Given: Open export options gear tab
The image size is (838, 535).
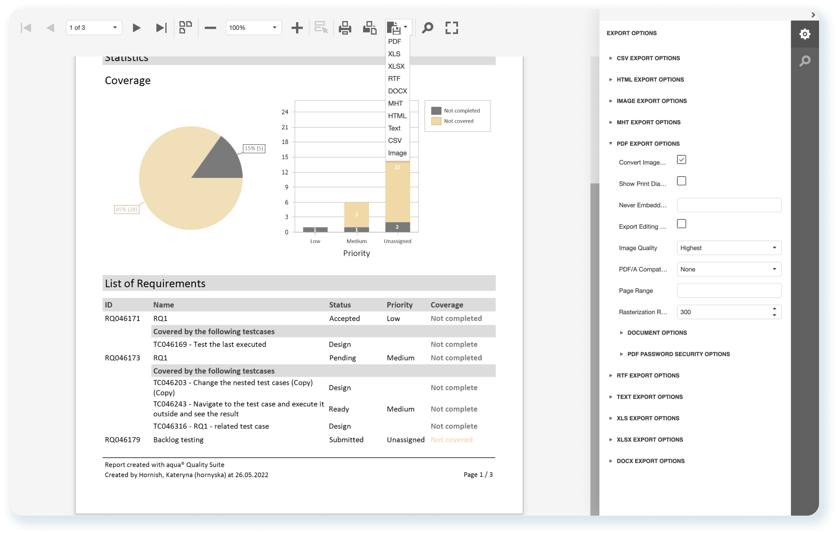Looking at the screenshot, I should 805,34.
